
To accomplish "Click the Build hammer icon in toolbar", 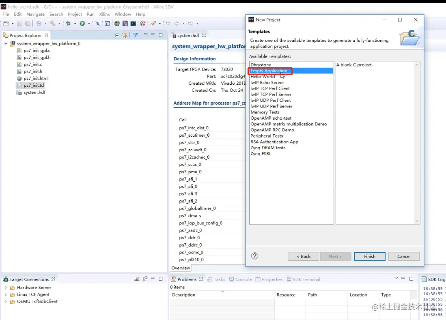I will 52,24.
